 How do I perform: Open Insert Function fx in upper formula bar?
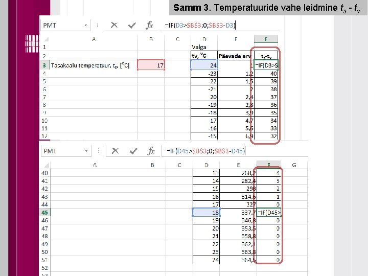[149, 25]
